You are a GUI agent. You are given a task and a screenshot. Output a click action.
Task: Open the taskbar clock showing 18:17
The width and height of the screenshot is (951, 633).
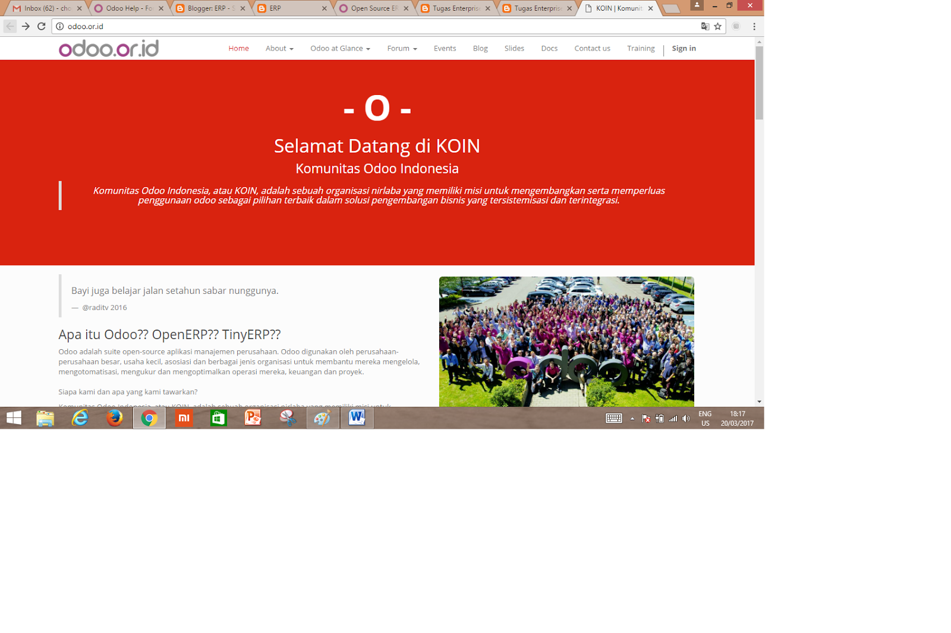(737, 419)
